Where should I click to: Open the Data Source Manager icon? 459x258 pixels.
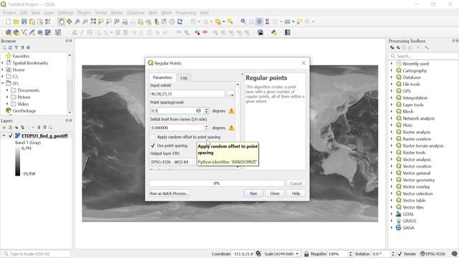(x=8, y=32)
